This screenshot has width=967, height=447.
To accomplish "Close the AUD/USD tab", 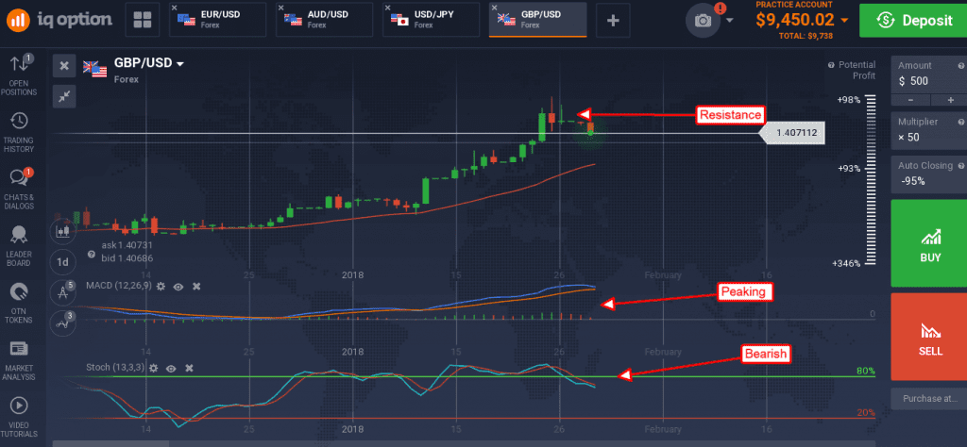I will click(280, 8).
